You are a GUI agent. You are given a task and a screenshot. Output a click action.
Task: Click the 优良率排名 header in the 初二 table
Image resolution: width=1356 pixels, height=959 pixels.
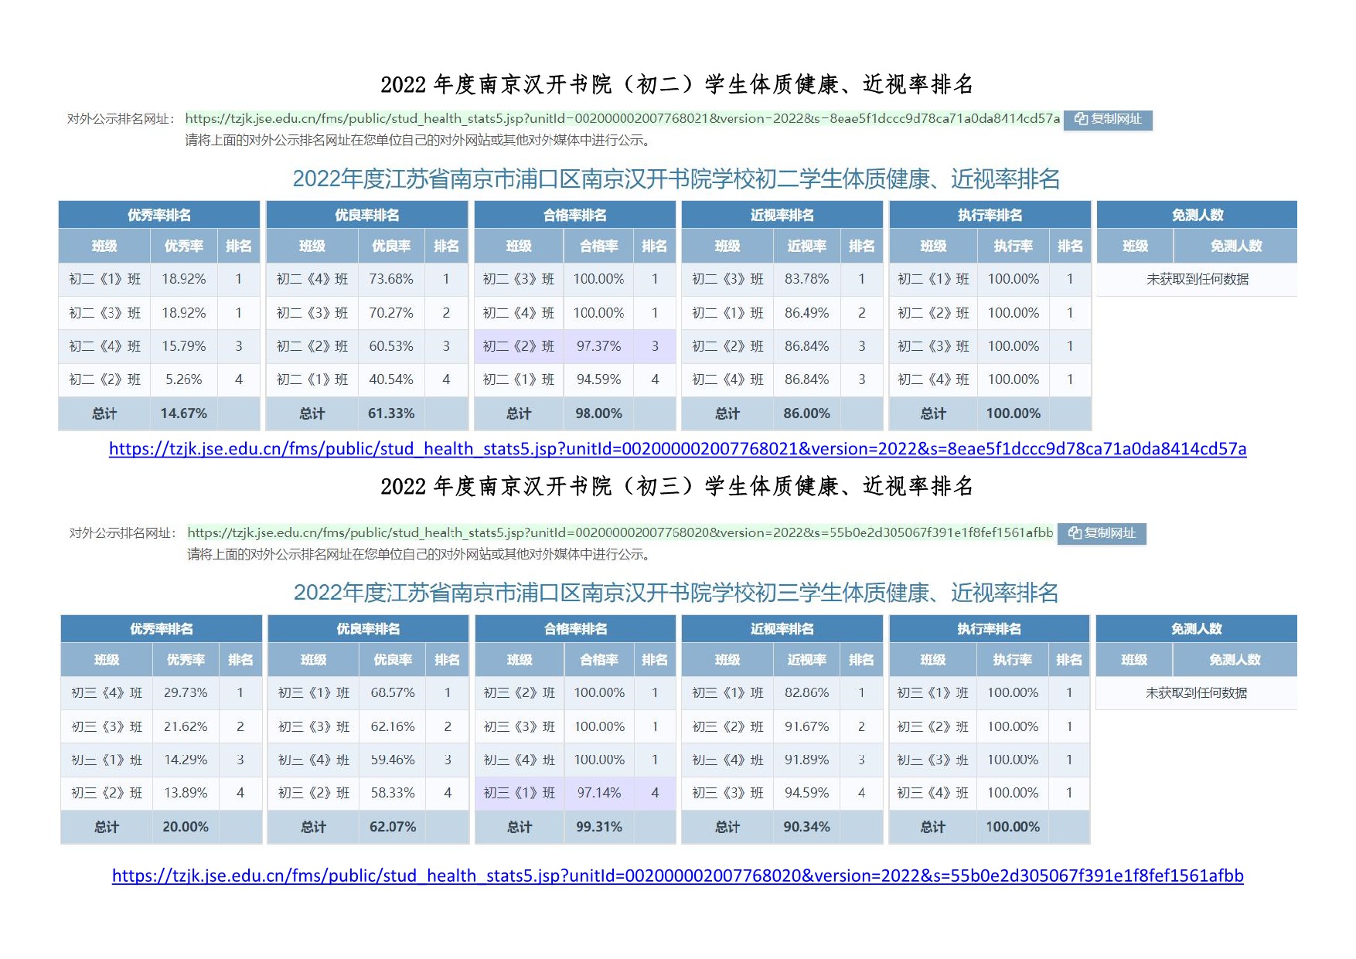point(367,215)
